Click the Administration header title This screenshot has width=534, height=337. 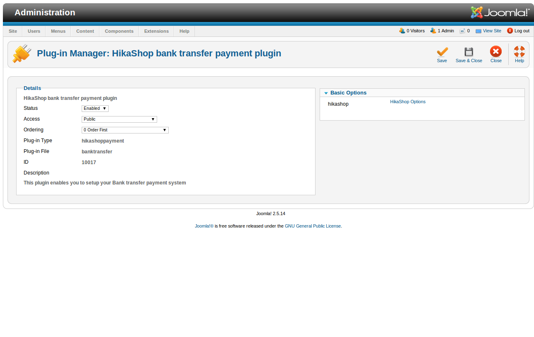click(45, 12)
